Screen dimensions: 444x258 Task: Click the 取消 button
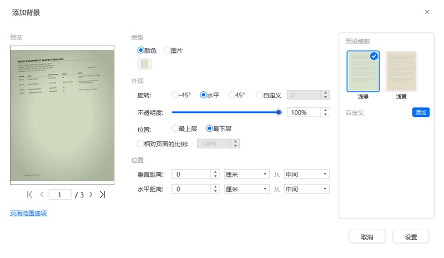[367, 237]
